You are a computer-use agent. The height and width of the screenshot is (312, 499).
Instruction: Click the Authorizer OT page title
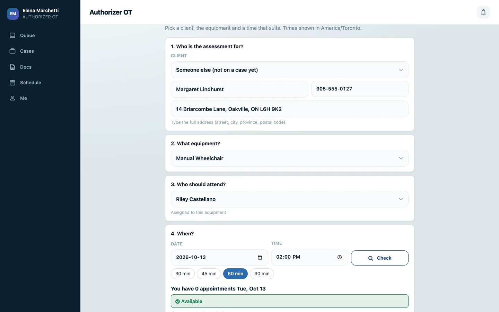(x=111, y=12)
